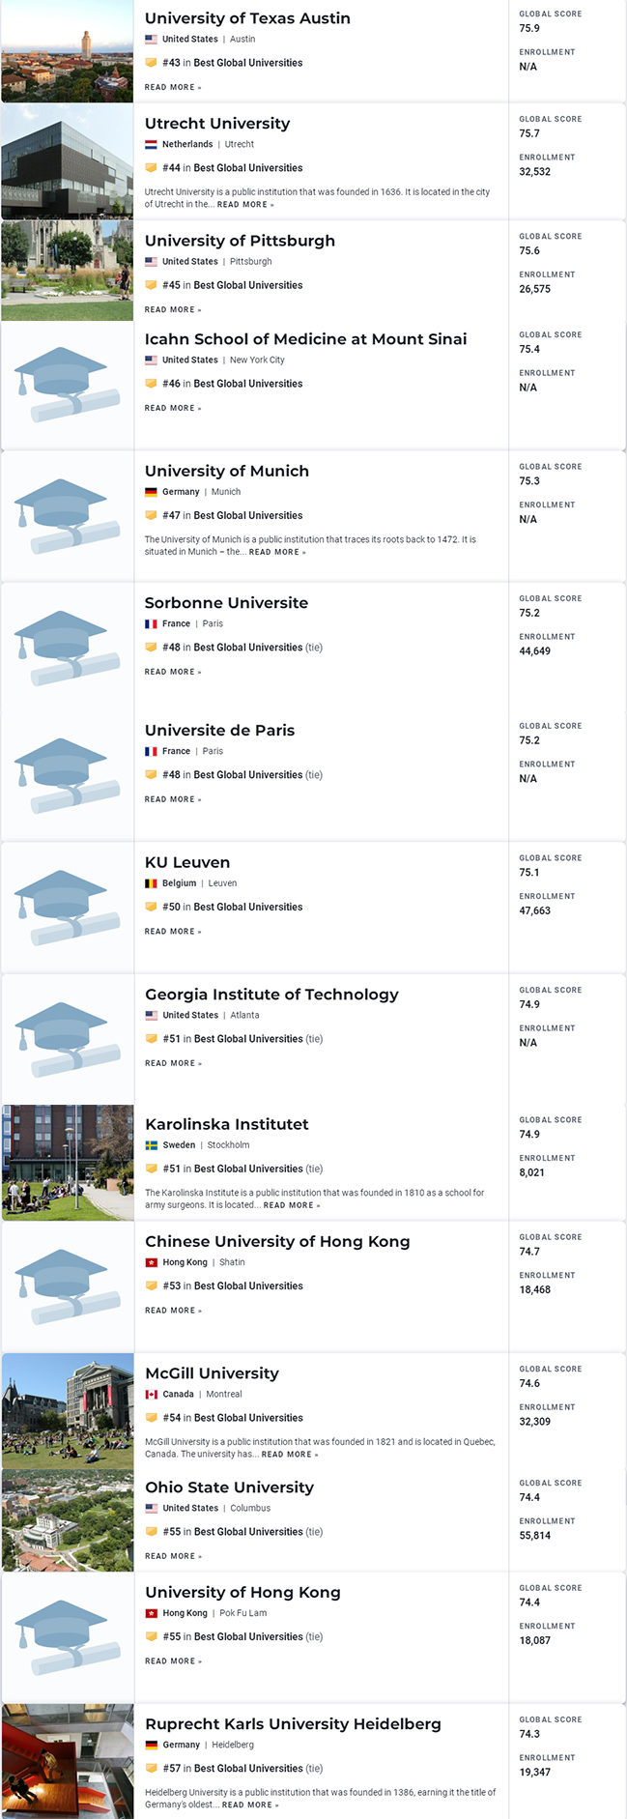Open the McGill University heading link
The height and width of the screenshot is (1819, 627).
pos(212,1373)
